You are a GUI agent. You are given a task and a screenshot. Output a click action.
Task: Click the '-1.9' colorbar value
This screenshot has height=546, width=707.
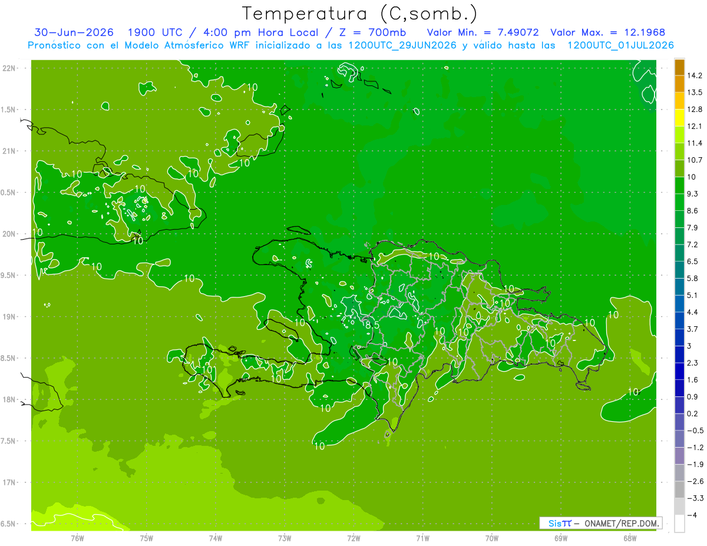[x=695, y=464]
